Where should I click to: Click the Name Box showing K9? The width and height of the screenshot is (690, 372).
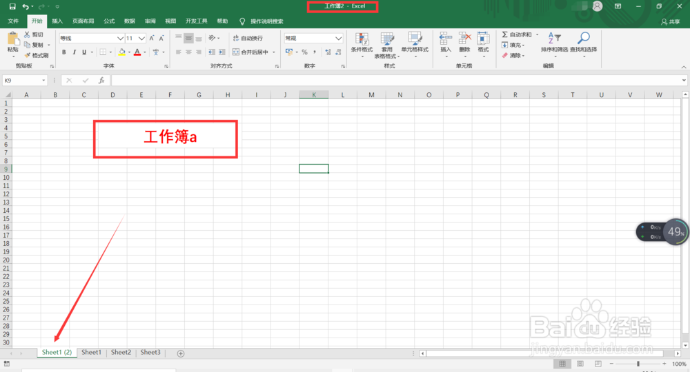click(25, 81)
